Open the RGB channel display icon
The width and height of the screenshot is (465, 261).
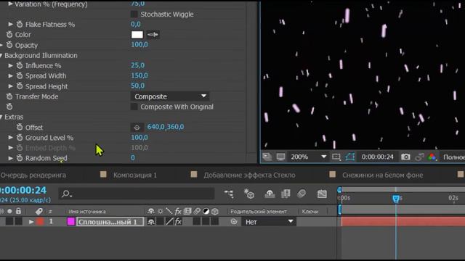432,157
